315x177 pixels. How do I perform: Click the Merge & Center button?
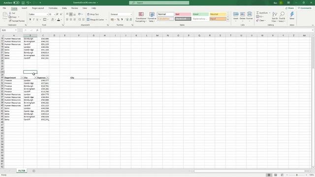[x=95, y=20]
